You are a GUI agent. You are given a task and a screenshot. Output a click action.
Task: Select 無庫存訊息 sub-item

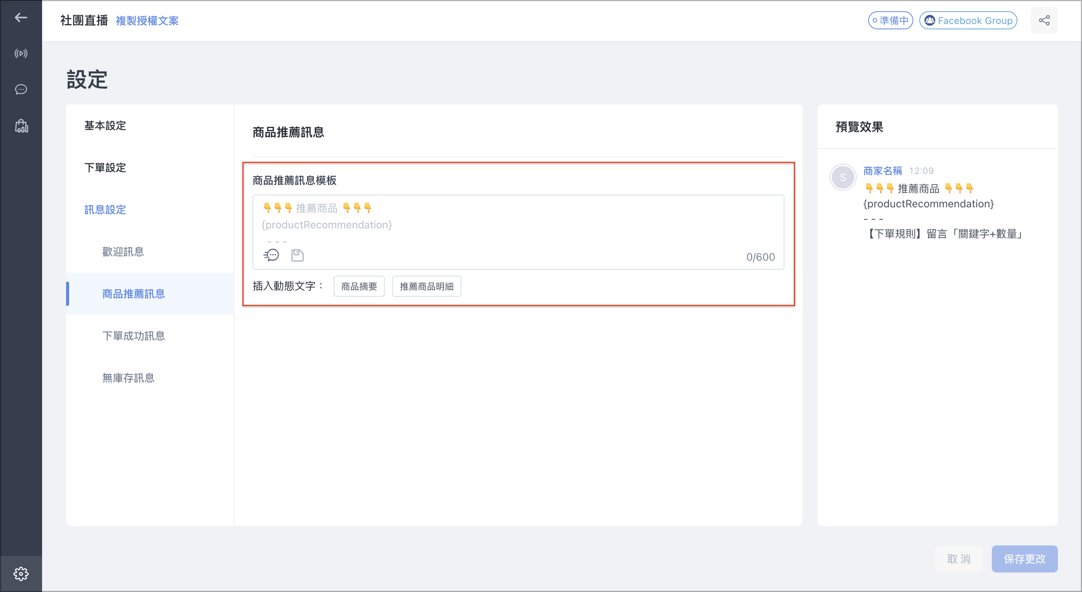pos(128,378)
